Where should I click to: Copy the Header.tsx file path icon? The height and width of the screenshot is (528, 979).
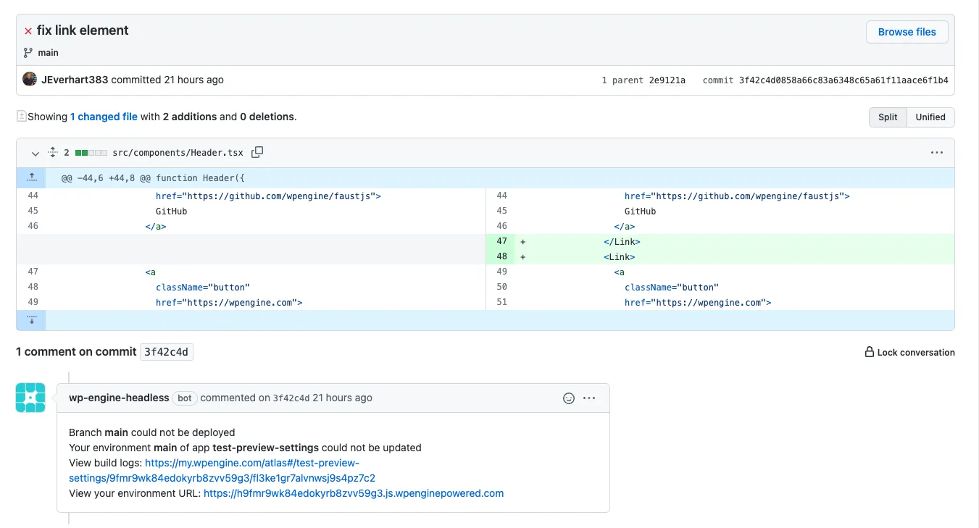point(257,153)
